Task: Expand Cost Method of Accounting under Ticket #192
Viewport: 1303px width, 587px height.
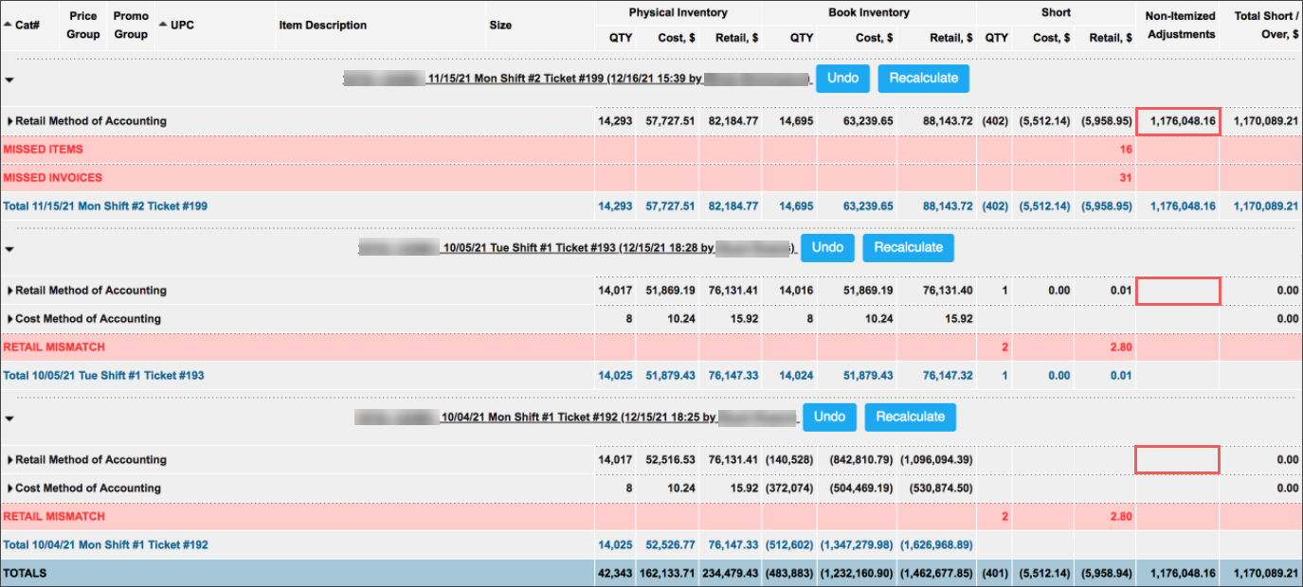Action: point(11,489)
